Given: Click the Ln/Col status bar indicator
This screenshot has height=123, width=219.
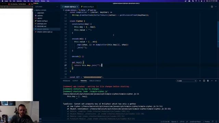Looking at the screenshot, I should point(165,122).
